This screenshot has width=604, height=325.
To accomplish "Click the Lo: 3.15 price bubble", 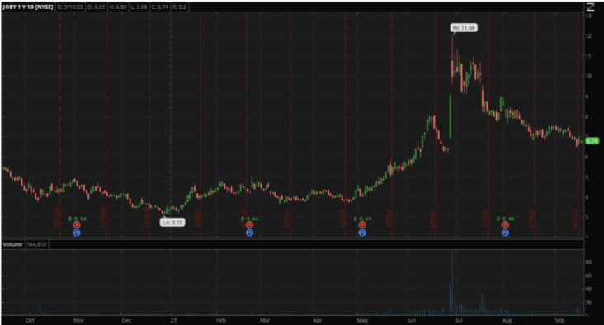I will 172,223.
